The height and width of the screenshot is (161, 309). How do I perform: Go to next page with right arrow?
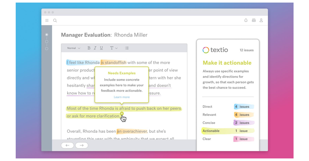82,145
